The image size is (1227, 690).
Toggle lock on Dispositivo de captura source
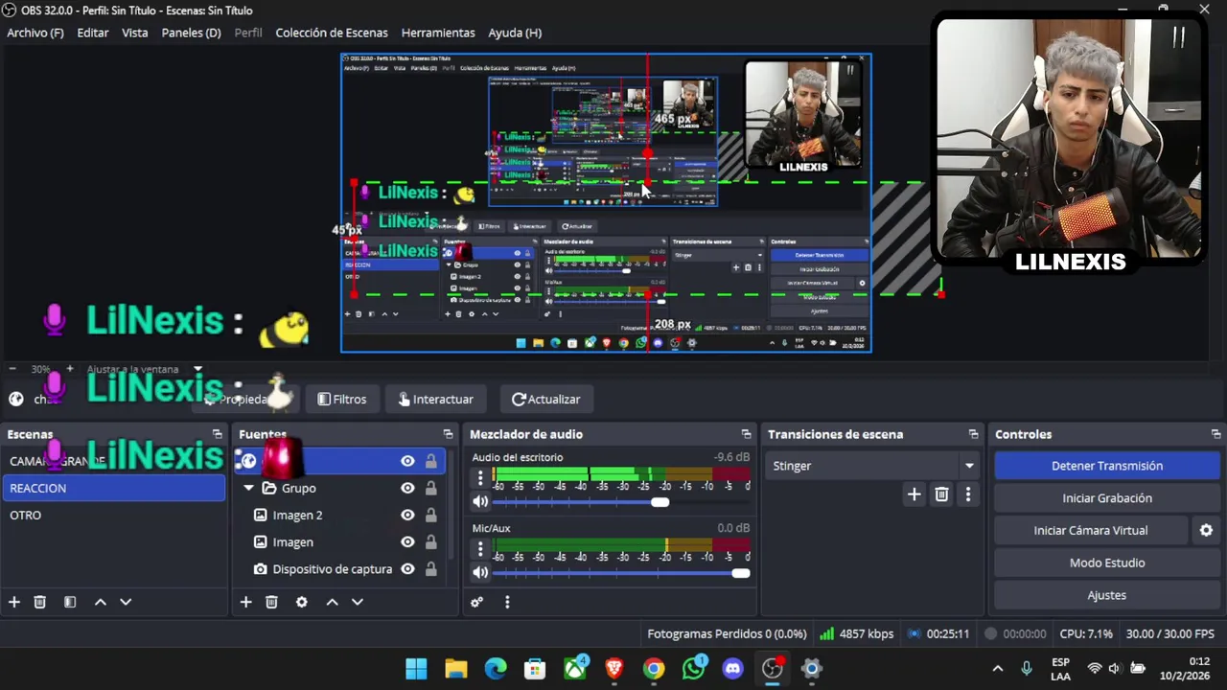tap(430, 568)
